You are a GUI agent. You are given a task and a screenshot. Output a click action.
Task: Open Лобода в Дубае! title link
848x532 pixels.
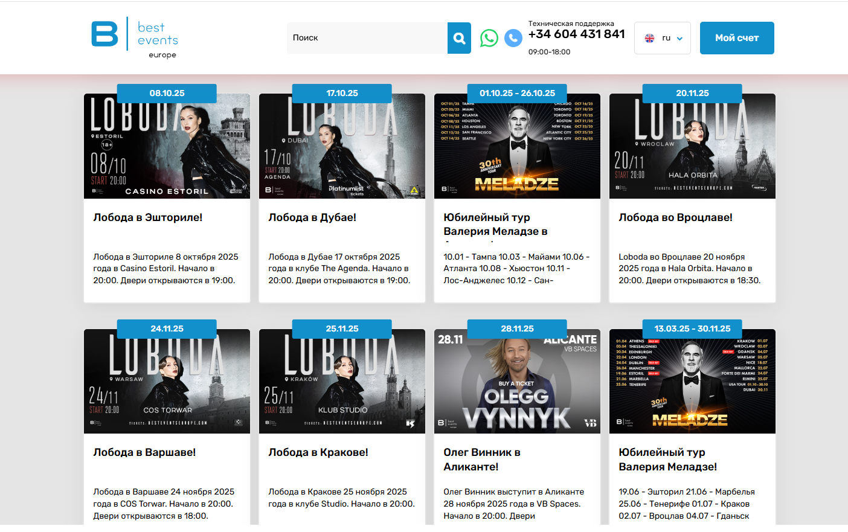tap(312, 217)
